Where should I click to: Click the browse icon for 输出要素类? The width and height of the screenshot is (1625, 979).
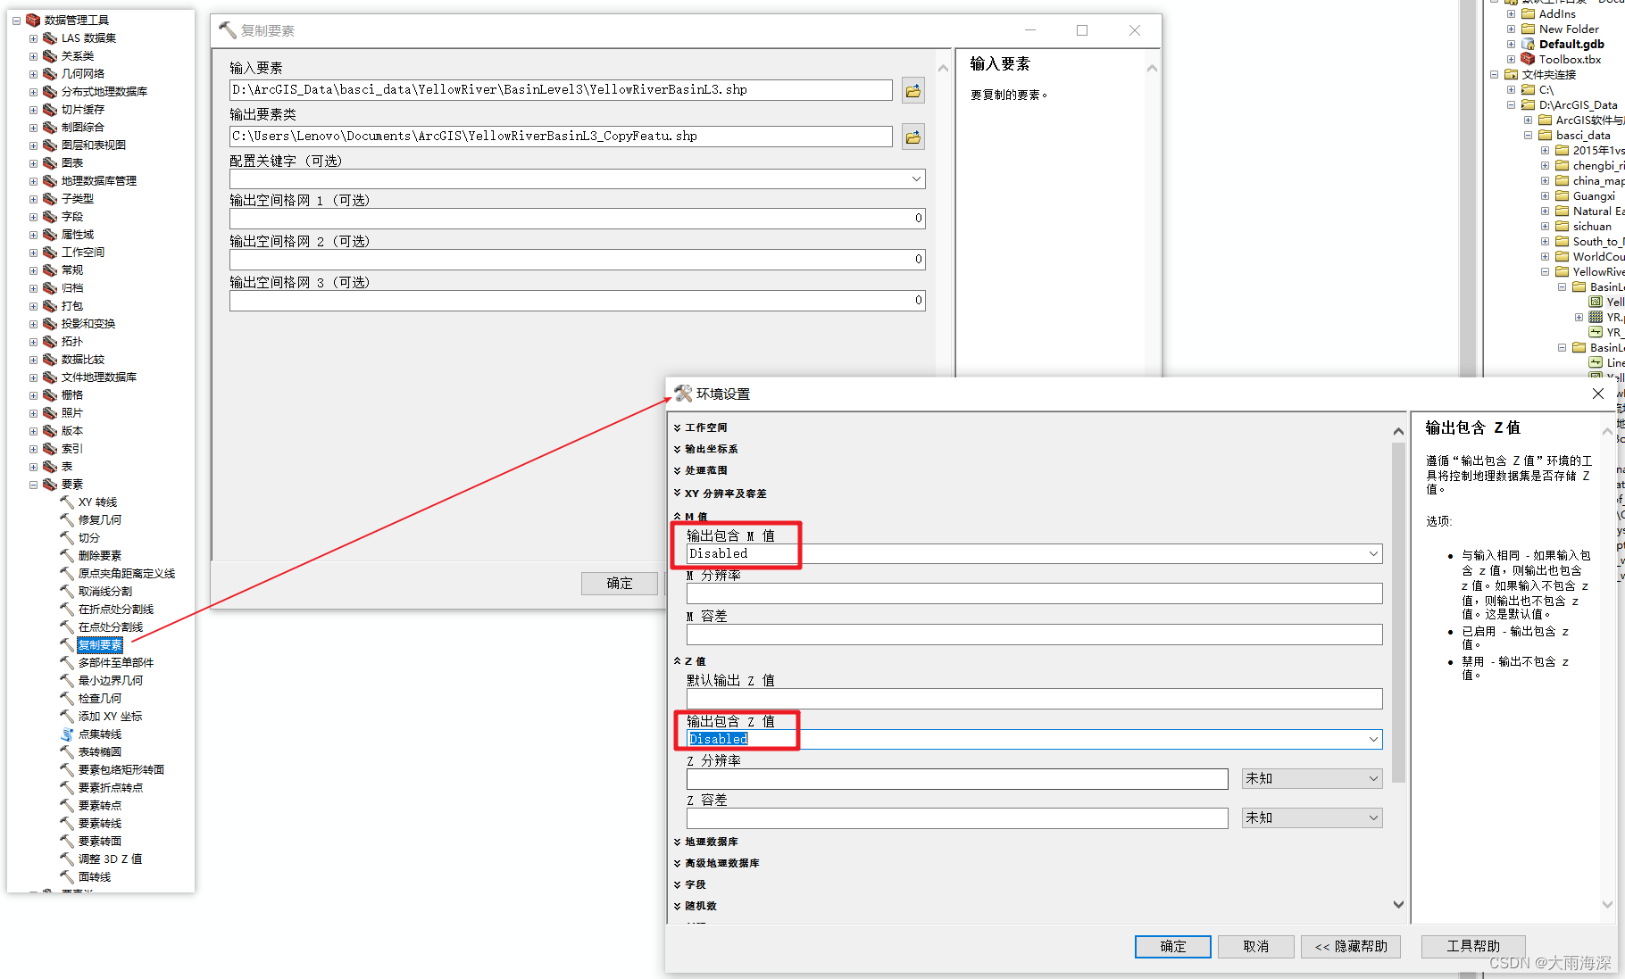912,136
